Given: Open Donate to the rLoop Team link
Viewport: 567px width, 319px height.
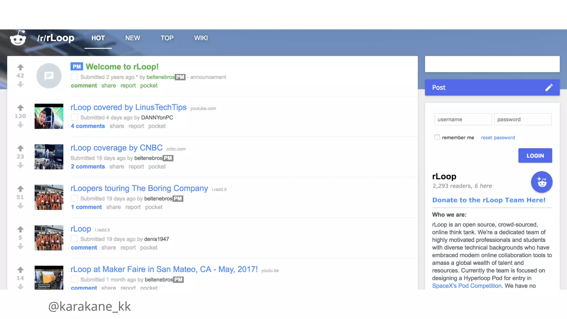Looking at the screenshot, I should [x=489, y=200].
